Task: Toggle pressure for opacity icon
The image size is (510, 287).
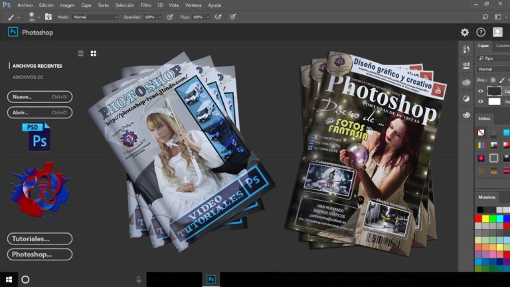Action: point(170,17)
